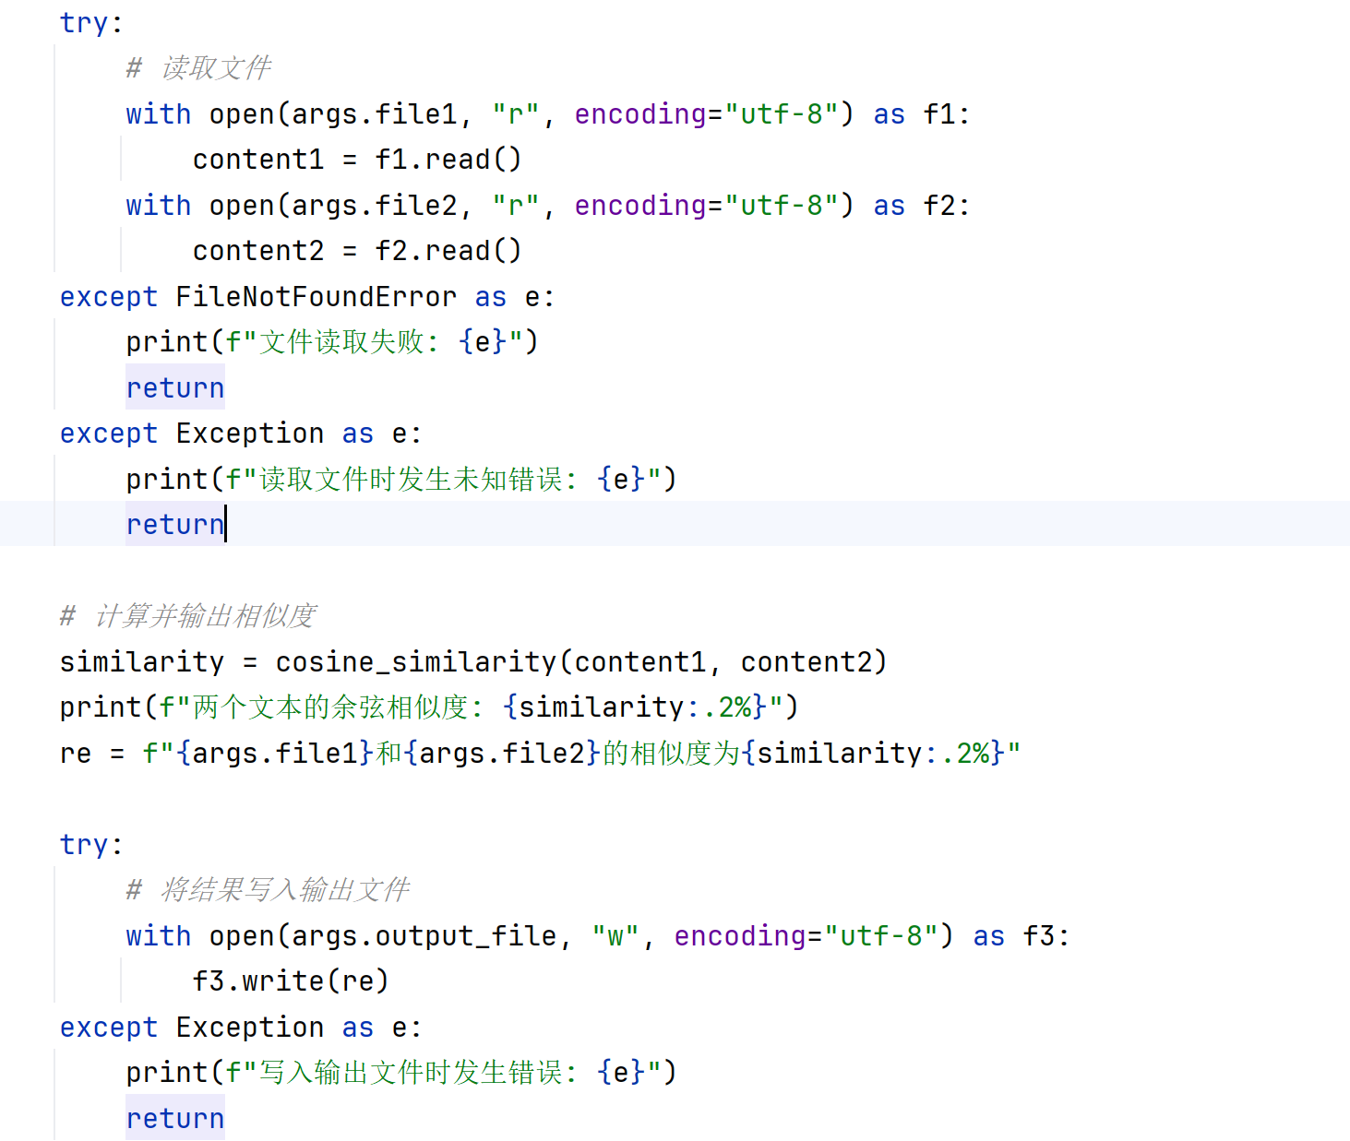Click 'args.output_file' in the open call
1350x1141 pixels.
point(424,936)
